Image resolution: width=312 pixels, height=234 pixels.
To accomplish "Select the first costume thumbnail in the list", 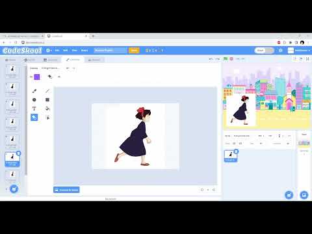I will coord(12,71).
